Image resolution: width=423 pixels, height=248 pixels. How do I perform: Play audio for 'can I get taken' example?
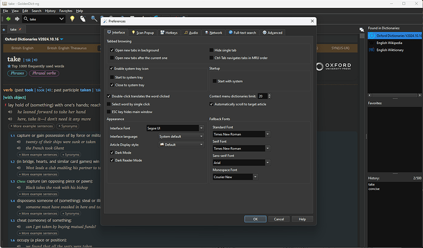[x=18, y=227]
